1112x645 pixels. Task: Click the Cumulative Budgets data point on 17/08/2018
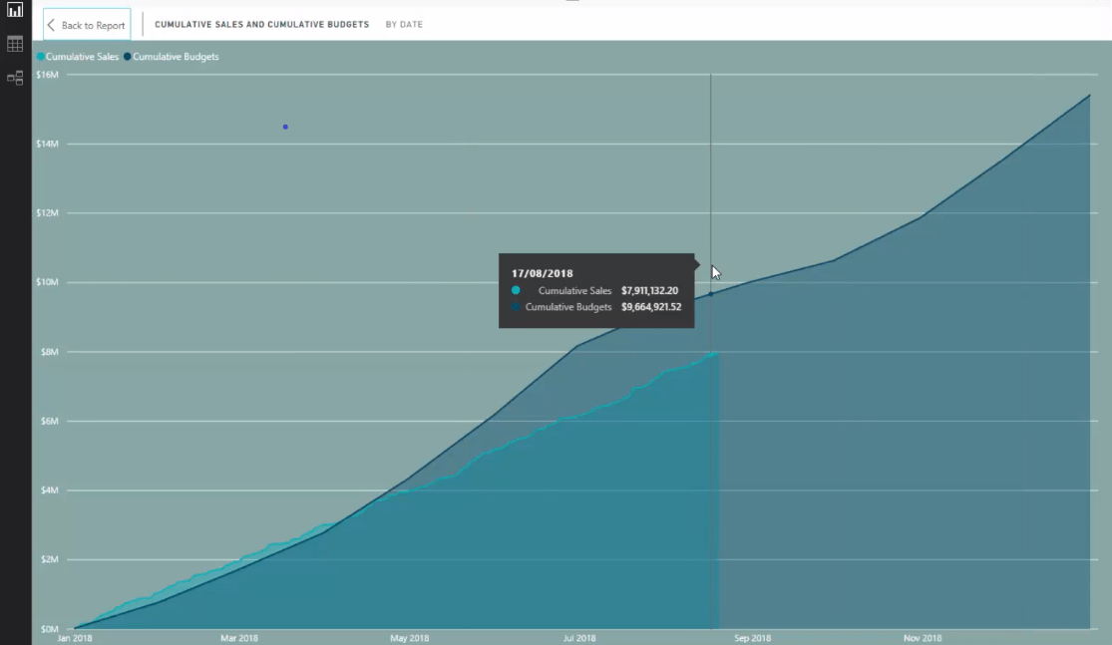[x=711, y=293]
